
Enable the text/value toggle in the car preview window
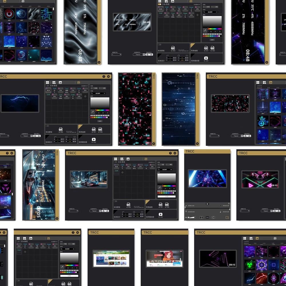click(116, 162)
